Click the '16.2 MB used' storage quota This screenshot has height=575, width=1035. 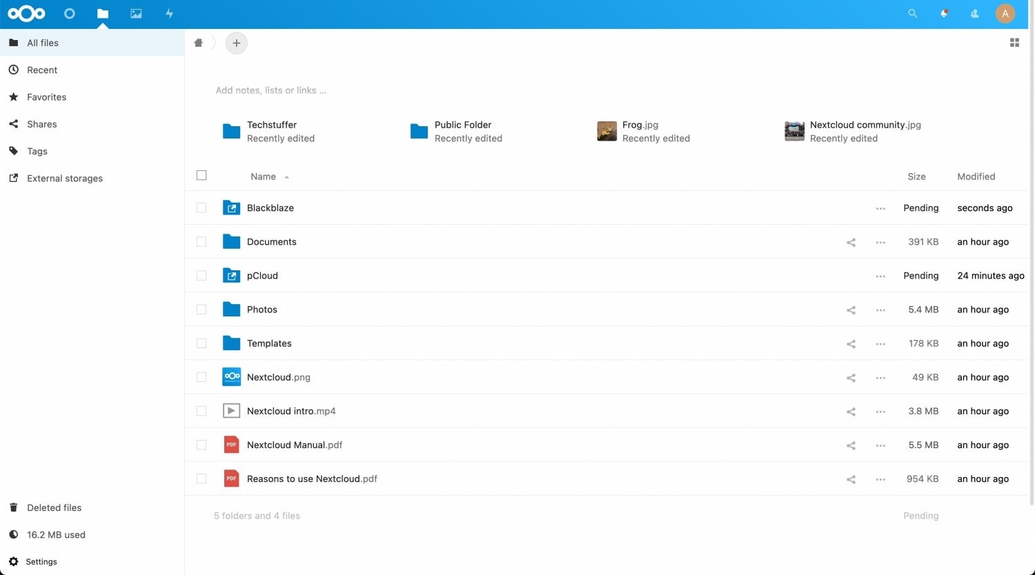click(x=92, y=534)
